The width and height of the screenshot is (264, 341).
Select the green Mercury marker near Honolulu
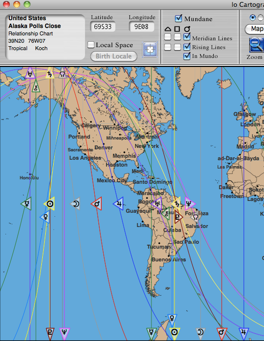tap(27, 204)
